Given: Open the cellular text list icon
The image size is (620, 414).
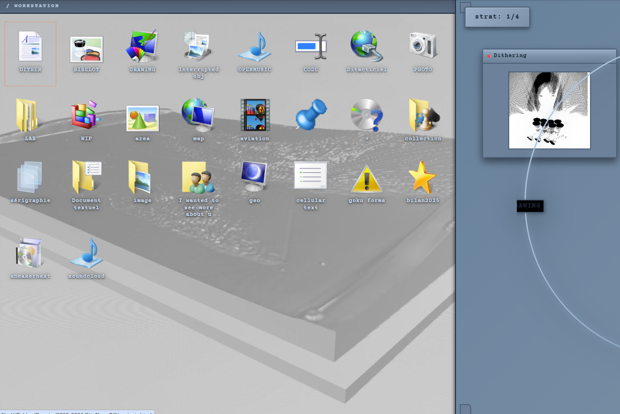Looking at the screenshot, I should point(310,176).
